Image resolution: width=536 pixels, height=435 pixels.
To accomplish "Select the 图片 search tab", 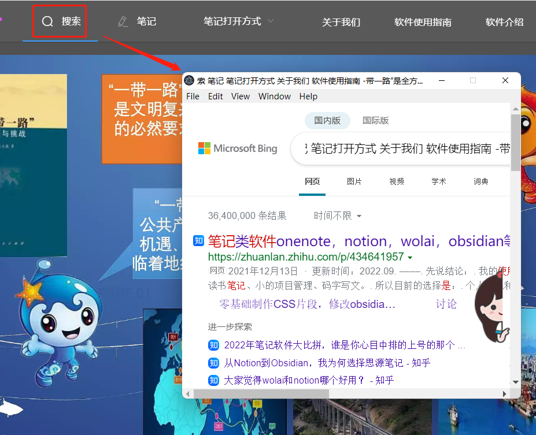I will [x=354, y=181].
